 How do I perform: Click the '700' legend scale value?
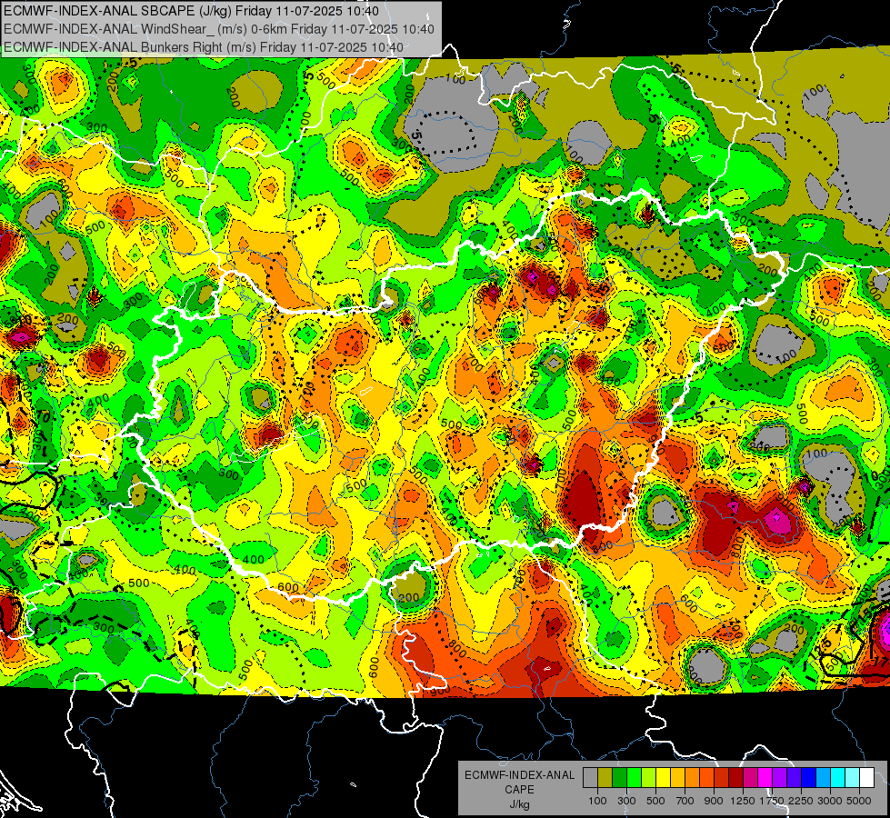685,801
